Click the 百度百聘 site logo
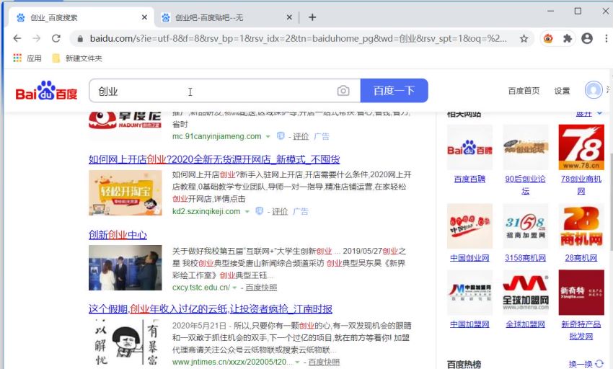 pyautogui.click(x=469, y=147)
